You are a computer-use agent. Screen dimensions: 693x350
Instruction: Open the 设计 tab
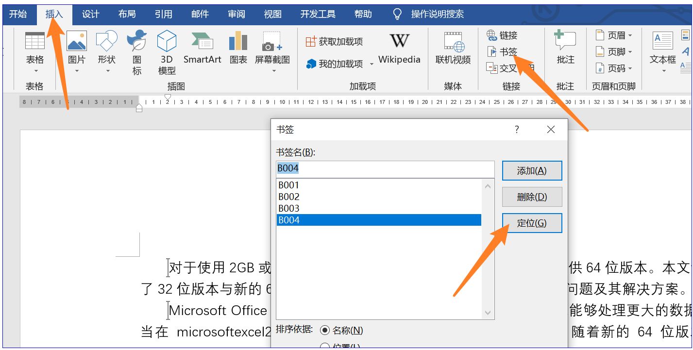[90, 14]
